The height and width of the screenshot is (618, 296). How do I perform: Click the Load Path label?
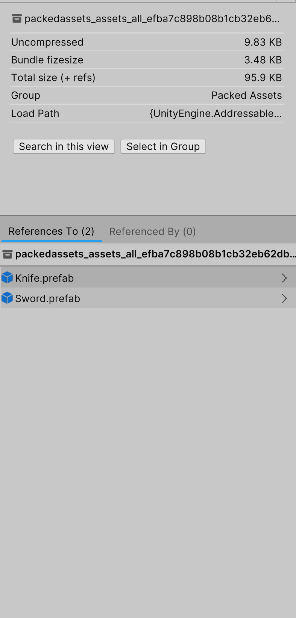(x=35, y=113)
